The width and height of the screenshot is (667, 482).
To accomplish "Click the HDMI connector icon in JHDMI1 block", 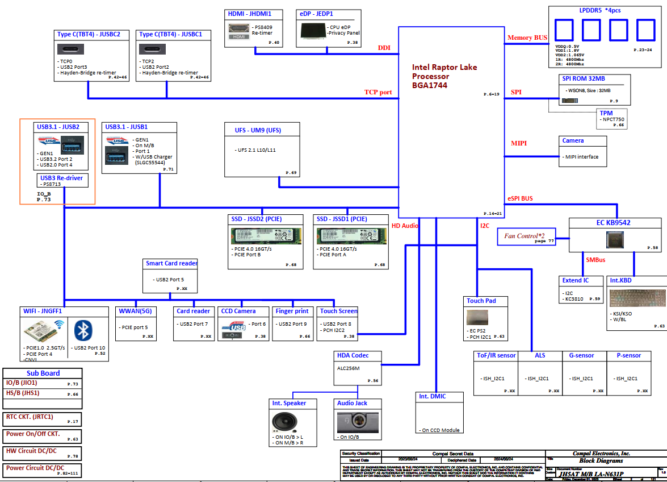I will coord(237,31).
